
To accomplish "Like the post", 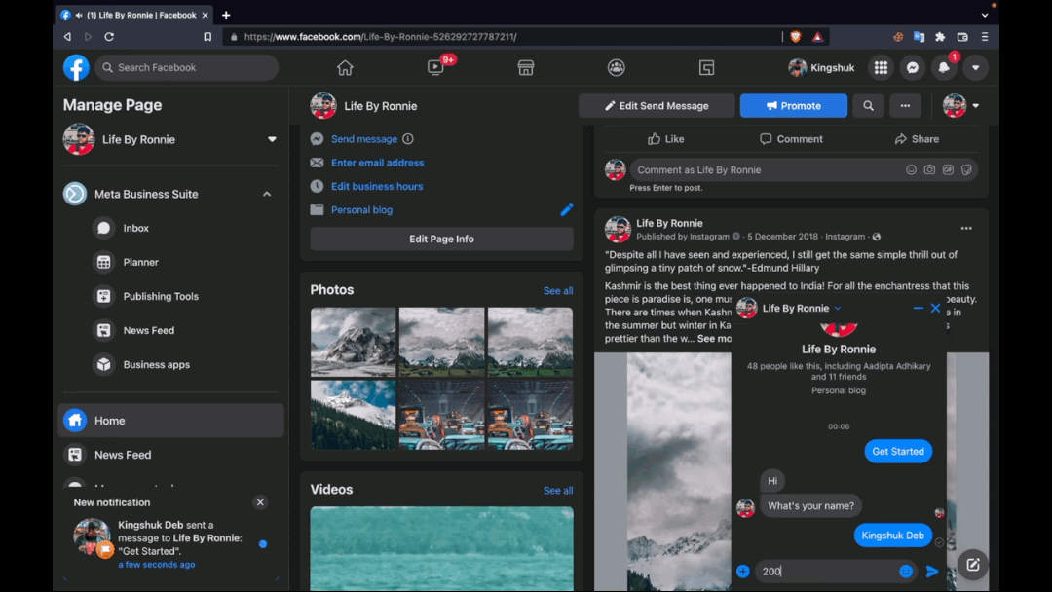I will tap(665, 139).
